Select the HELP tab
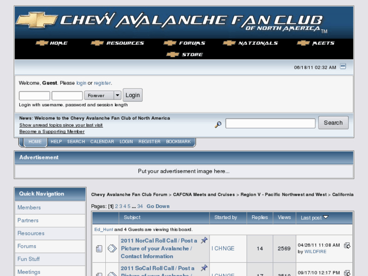This screenshot has width=368, height=276. coord(56,142)
